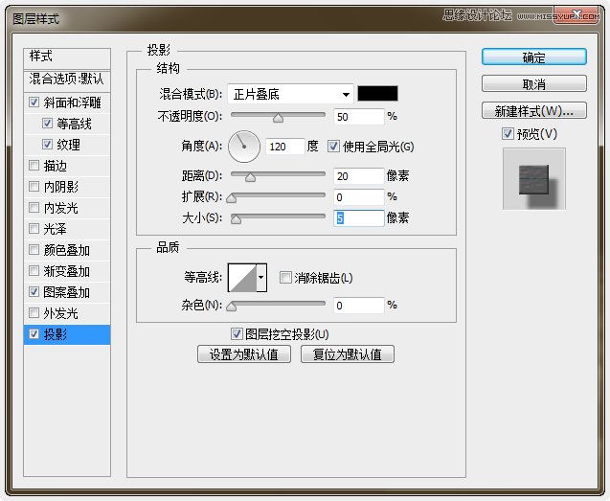Click the angle dial control

(x=244, y=147)
